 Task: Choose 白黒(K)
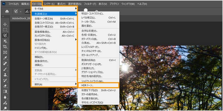[98, 43]
